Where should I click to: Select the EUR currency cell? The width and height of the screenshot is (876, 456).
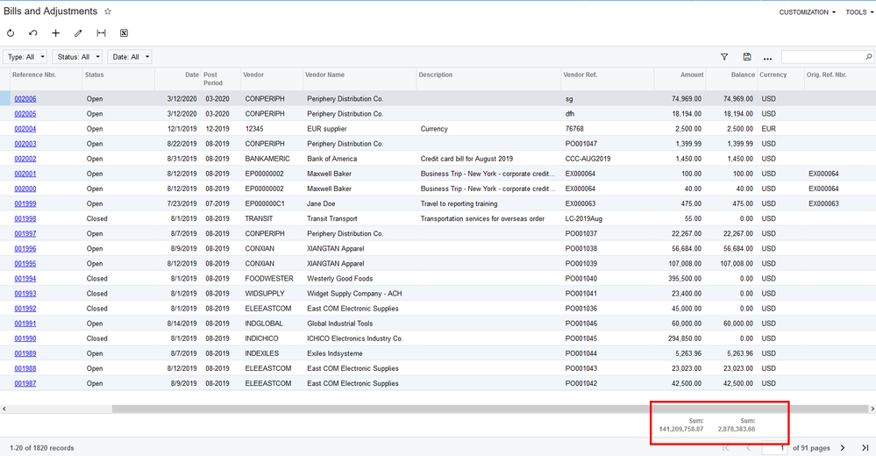click(769, 129)
